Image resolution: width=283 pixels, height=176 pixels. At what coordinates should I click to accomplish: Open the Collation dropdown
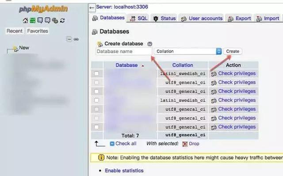coord(188,51)
